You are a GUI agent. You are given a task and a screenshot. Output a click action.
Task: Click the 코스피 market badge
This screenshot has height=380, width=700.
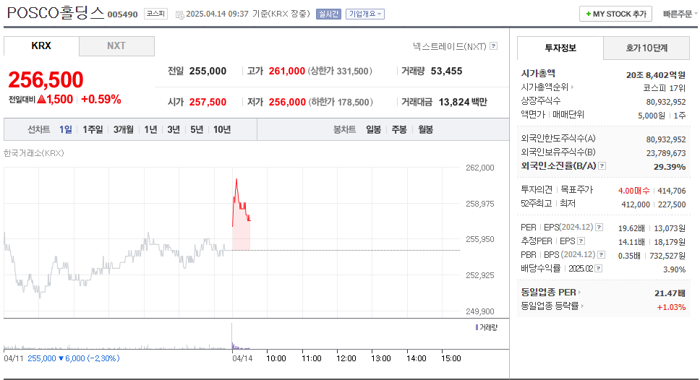click(155, 14)
